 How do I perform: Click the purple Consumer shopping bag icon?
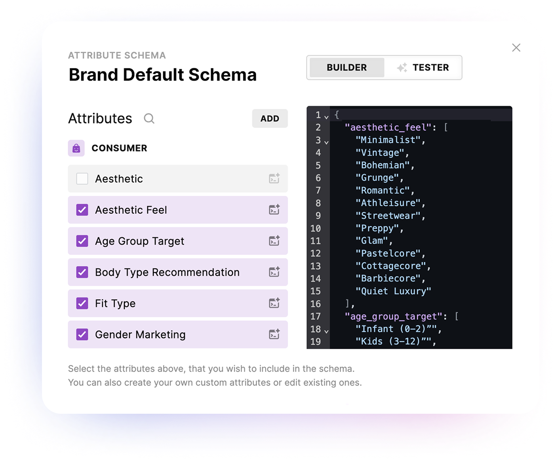(76, 148)
